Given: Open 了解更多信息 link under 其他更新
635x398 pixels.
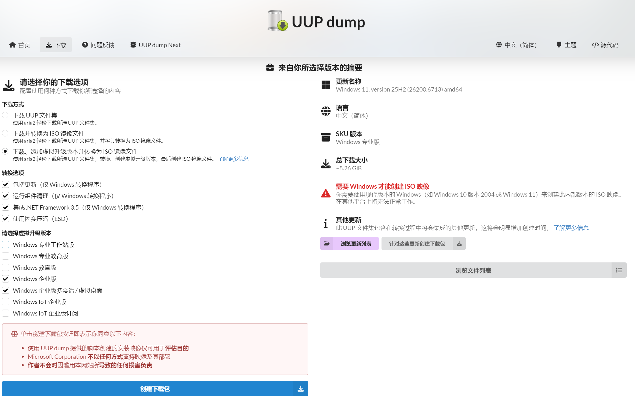Looking at the screenshot, I should click(x=571, y=228).
